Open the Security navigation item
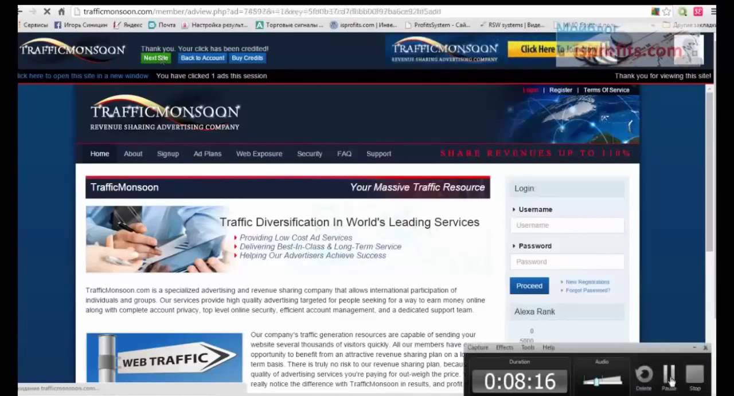 [x=310, y=153]
